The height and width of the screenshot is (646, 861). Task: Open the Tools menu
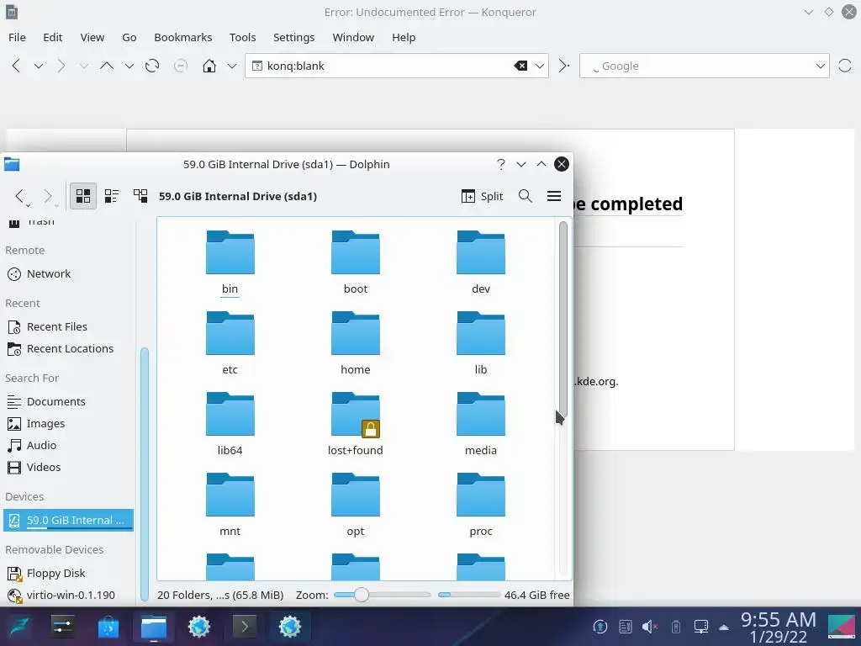pyautogui.click(x=243, y=37)
